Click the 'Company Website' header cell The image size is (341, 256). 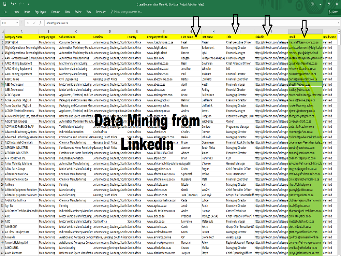[164, 37]
